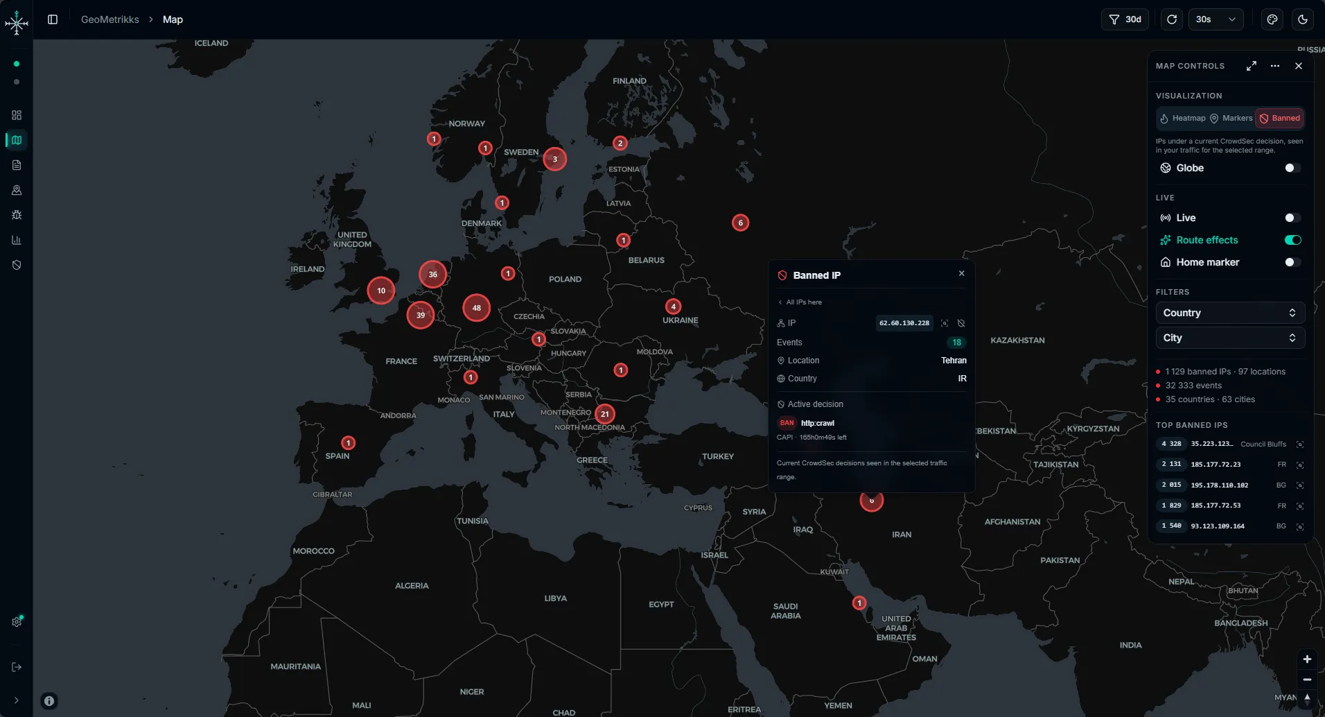Zoom out of the map
This screenshot has height=717, width=1325.
click(x=1307, y=680)
